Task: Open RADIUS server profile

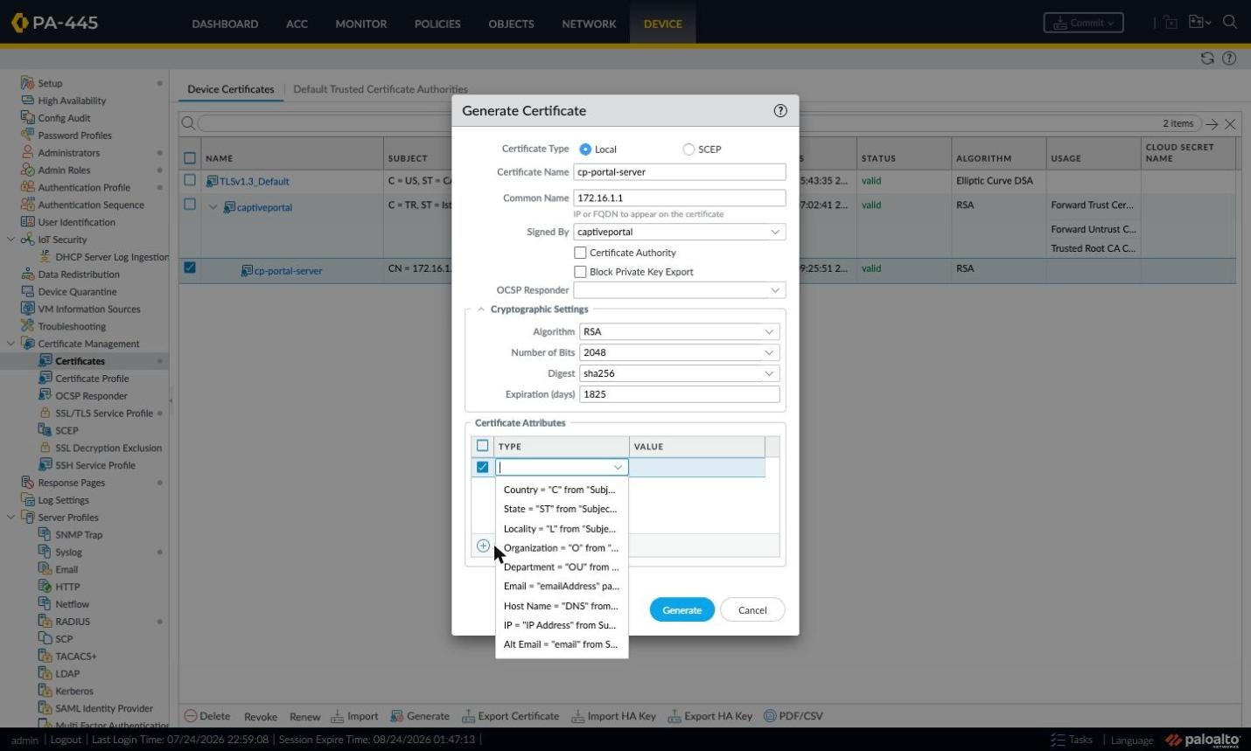Action: 73,622
